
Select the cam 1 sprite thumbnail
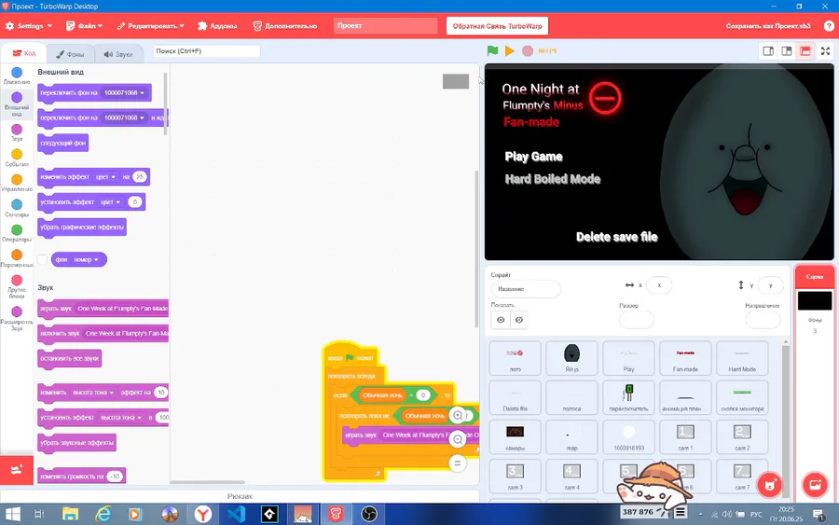[x=685, y=436]
